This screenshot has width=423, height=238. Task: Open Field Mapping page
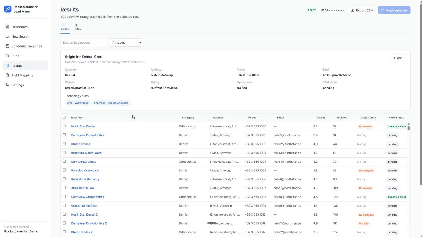pos(25,75)
